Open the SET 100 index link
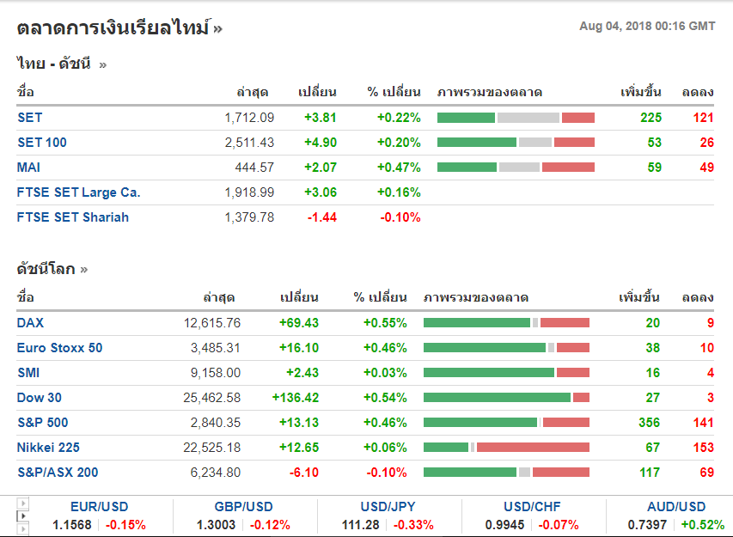Image resolution: width=733 pixels, height=537 pixels. [41, 143]
